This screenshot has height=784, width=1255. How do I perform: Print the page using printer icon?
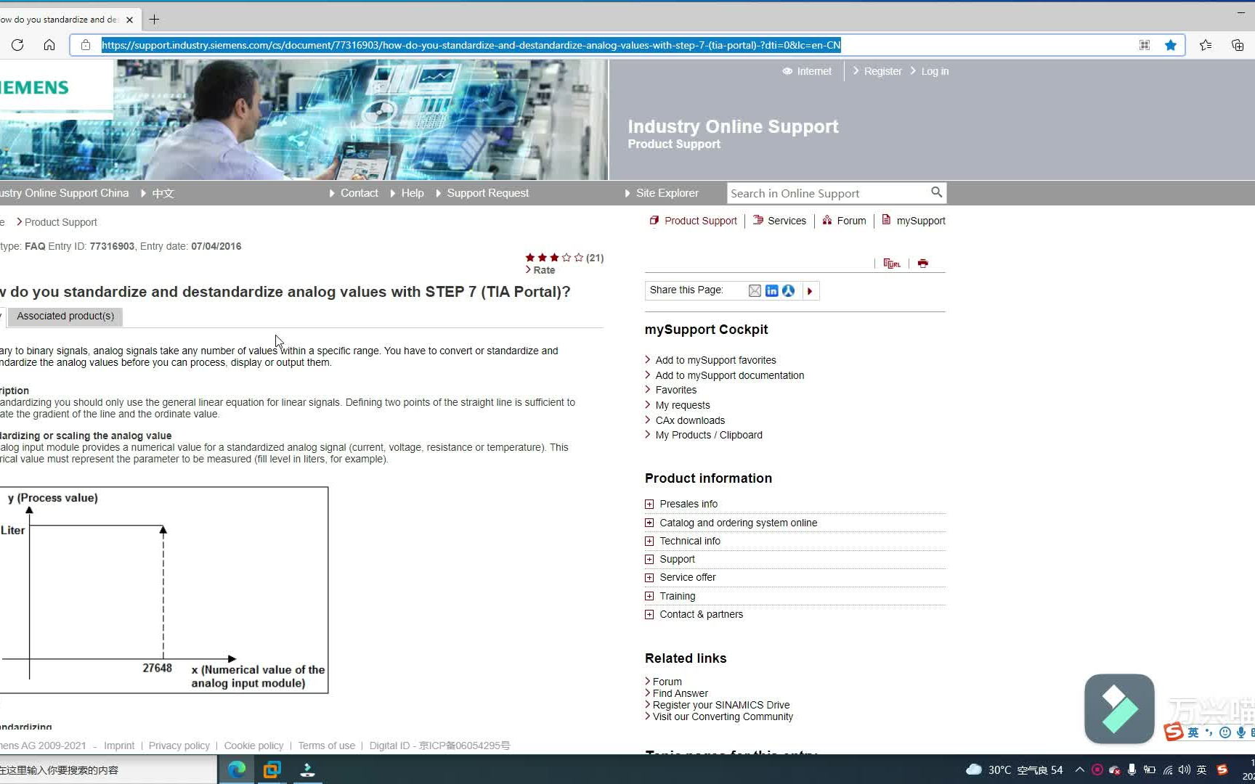(923, 264)
